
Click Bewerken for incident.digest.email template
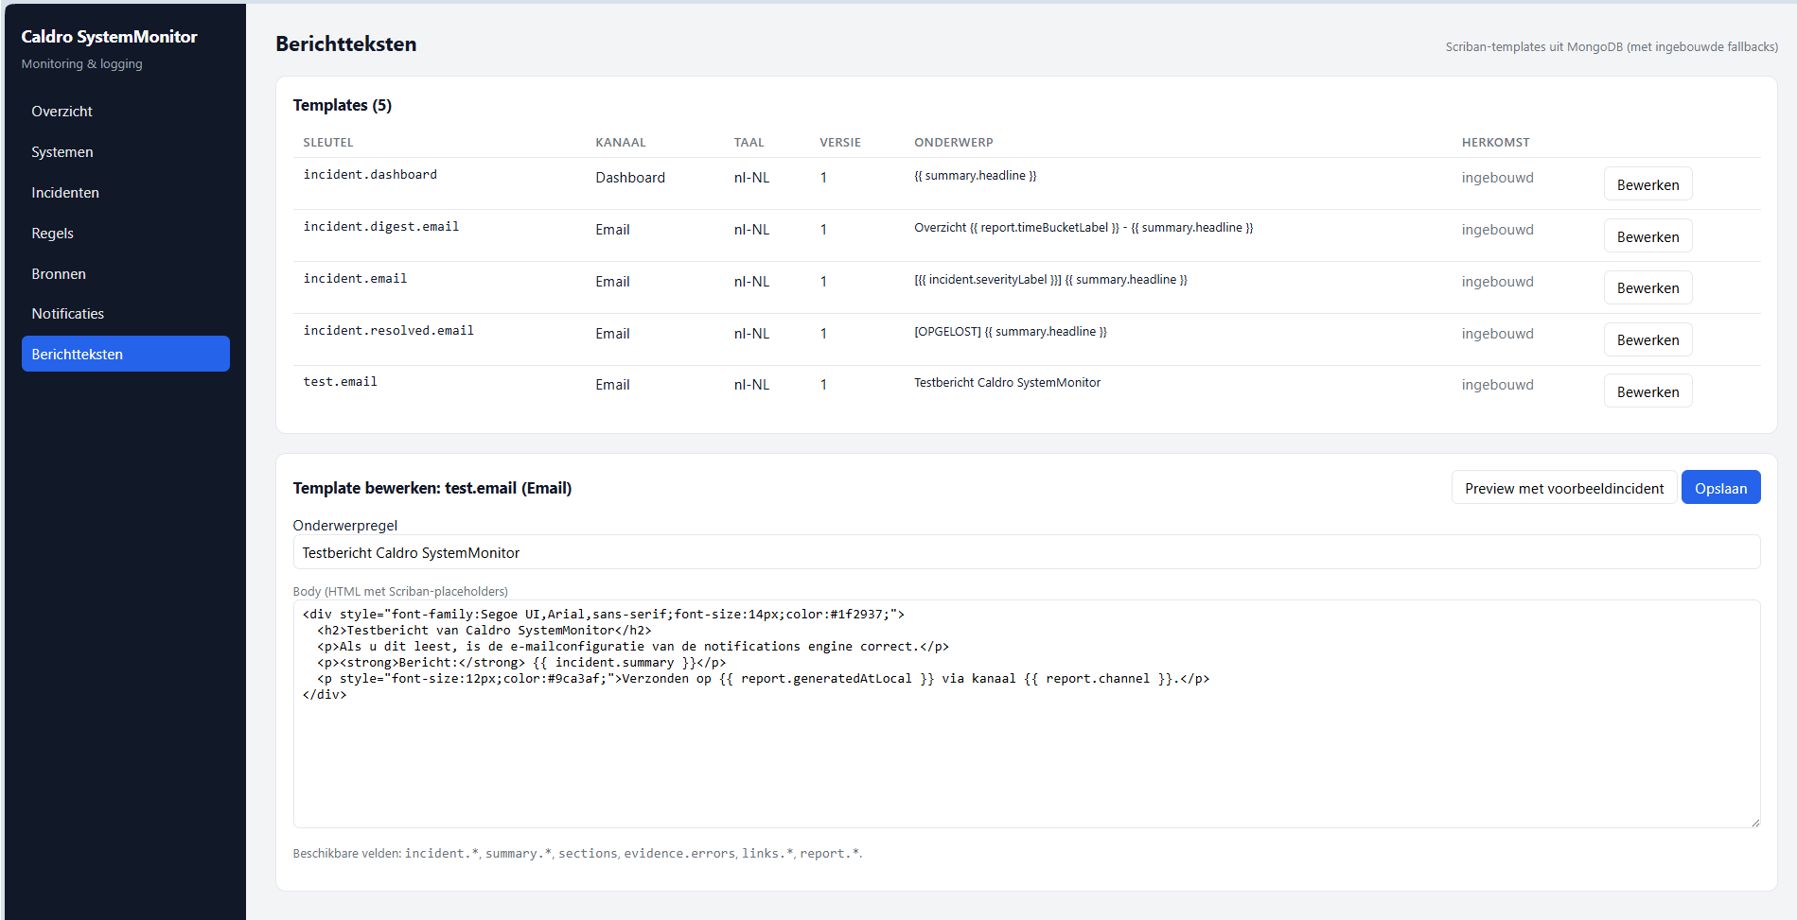pos(1647,236)
